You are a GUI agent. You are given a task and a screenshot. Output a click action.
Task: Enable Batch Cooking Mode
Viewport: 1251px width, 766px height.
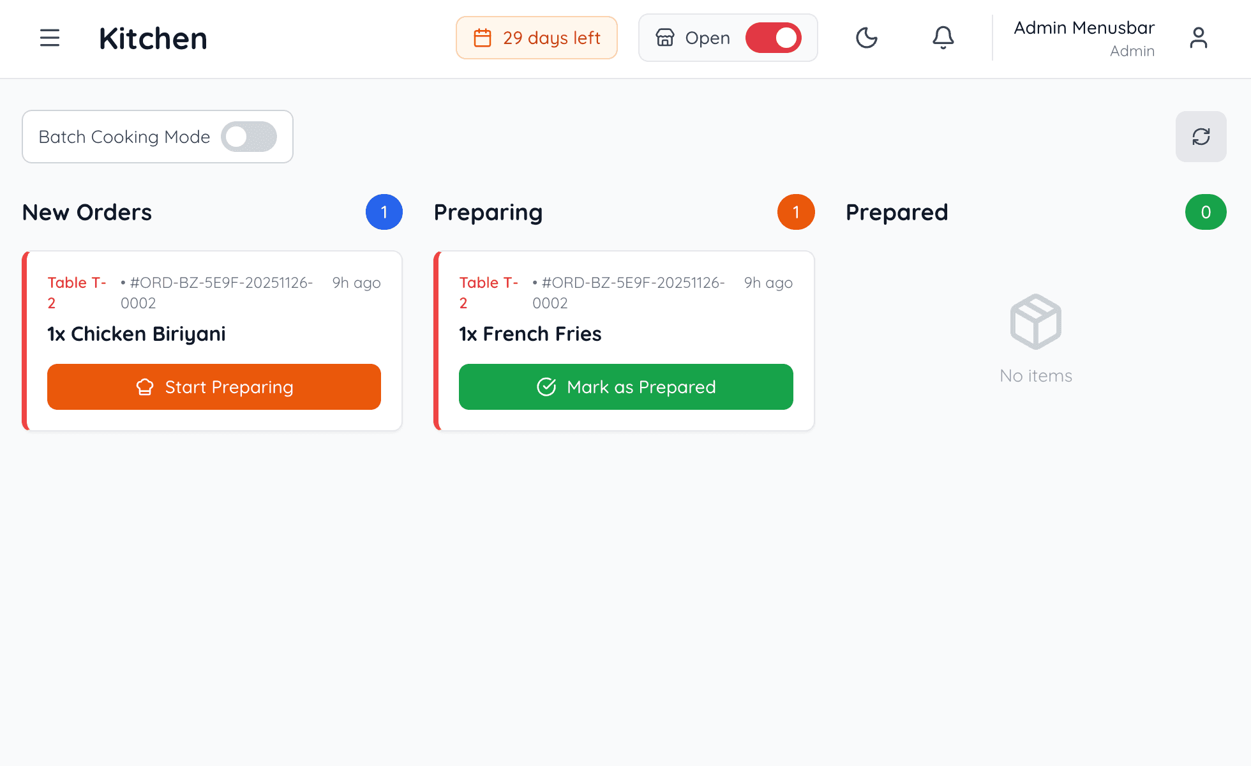pyautogui.click(x=250, y=137)
